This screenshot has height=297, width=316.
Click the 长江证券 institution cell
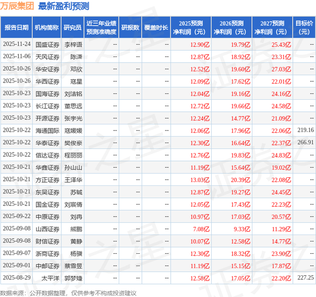click(47, 106)
